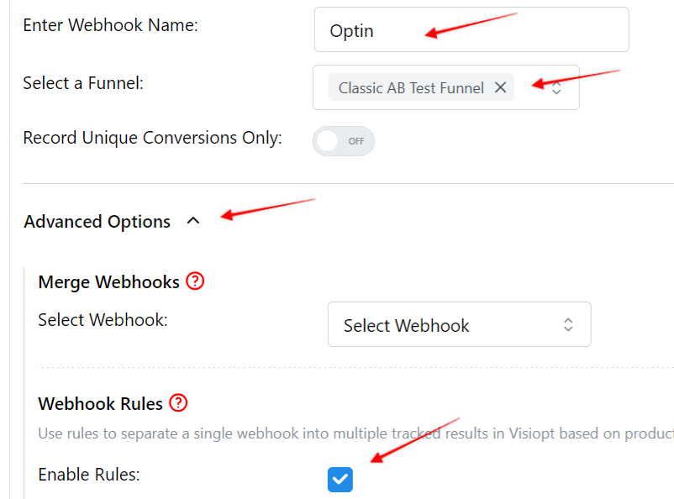Click the Select a Funnel label
The height and width of the screenshot is (499, 674).
pyautogui.click(x=83, y=83)
